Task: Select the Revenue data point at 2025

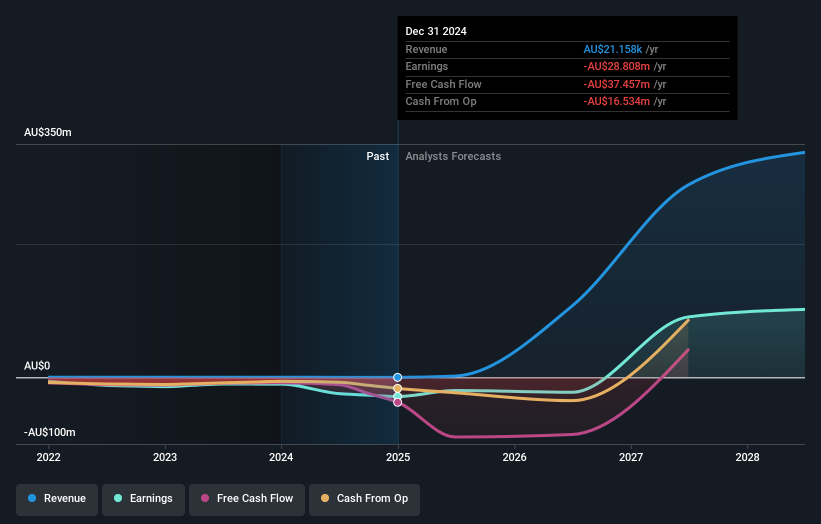Action: point(397,377)
